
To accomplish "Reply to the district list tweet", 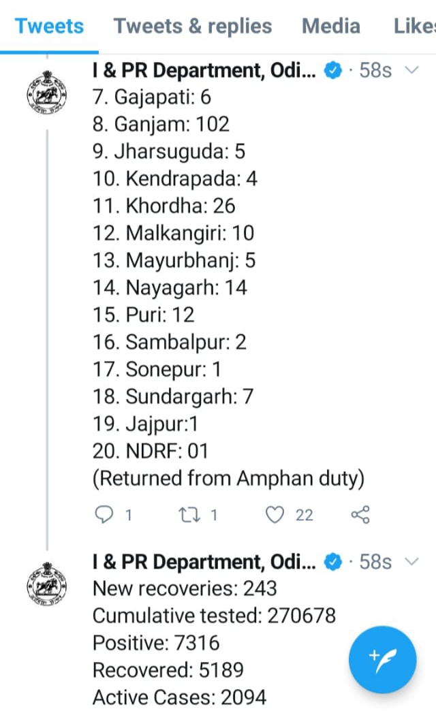I will [x=104, y=515].
